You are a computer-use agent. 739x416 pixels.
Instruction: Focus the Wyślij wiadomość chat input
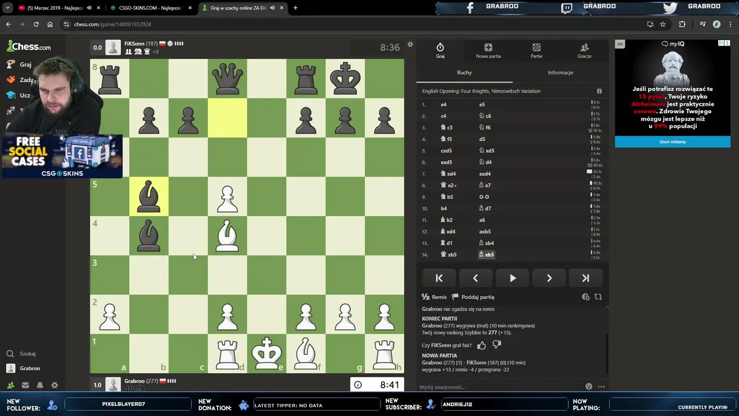tap(499, 387)
